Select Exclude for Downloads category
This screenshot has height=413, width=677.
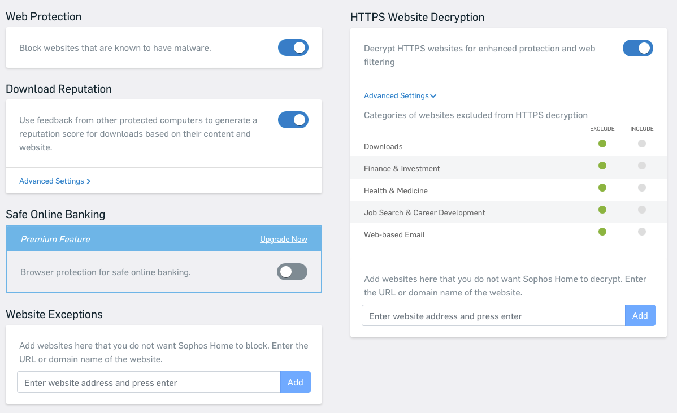[602, 144]
